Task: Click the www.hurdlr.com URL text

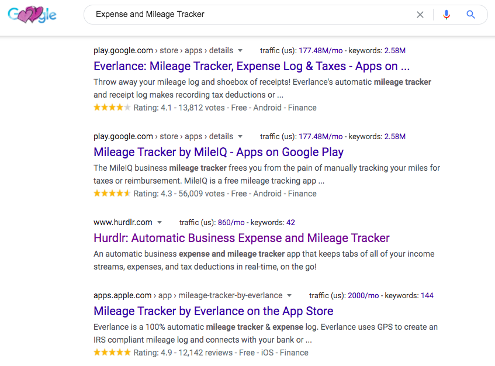Action: tap(123, 222)
